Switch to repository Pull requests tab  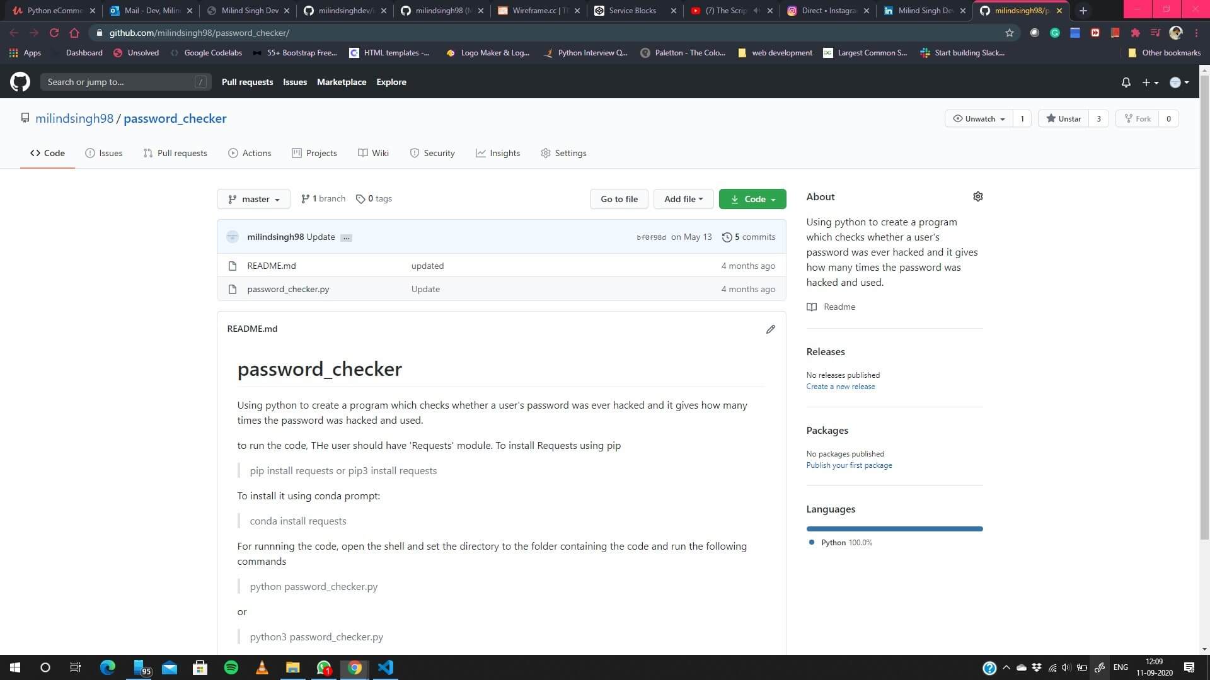[x=175, y=153]
